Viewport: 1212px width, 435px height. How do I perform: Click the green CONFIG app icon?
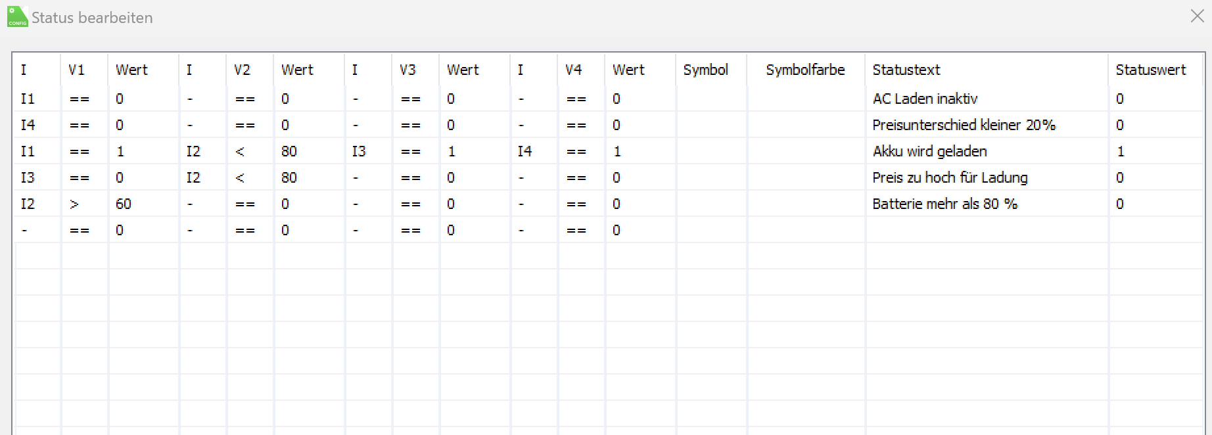(17, 16)
